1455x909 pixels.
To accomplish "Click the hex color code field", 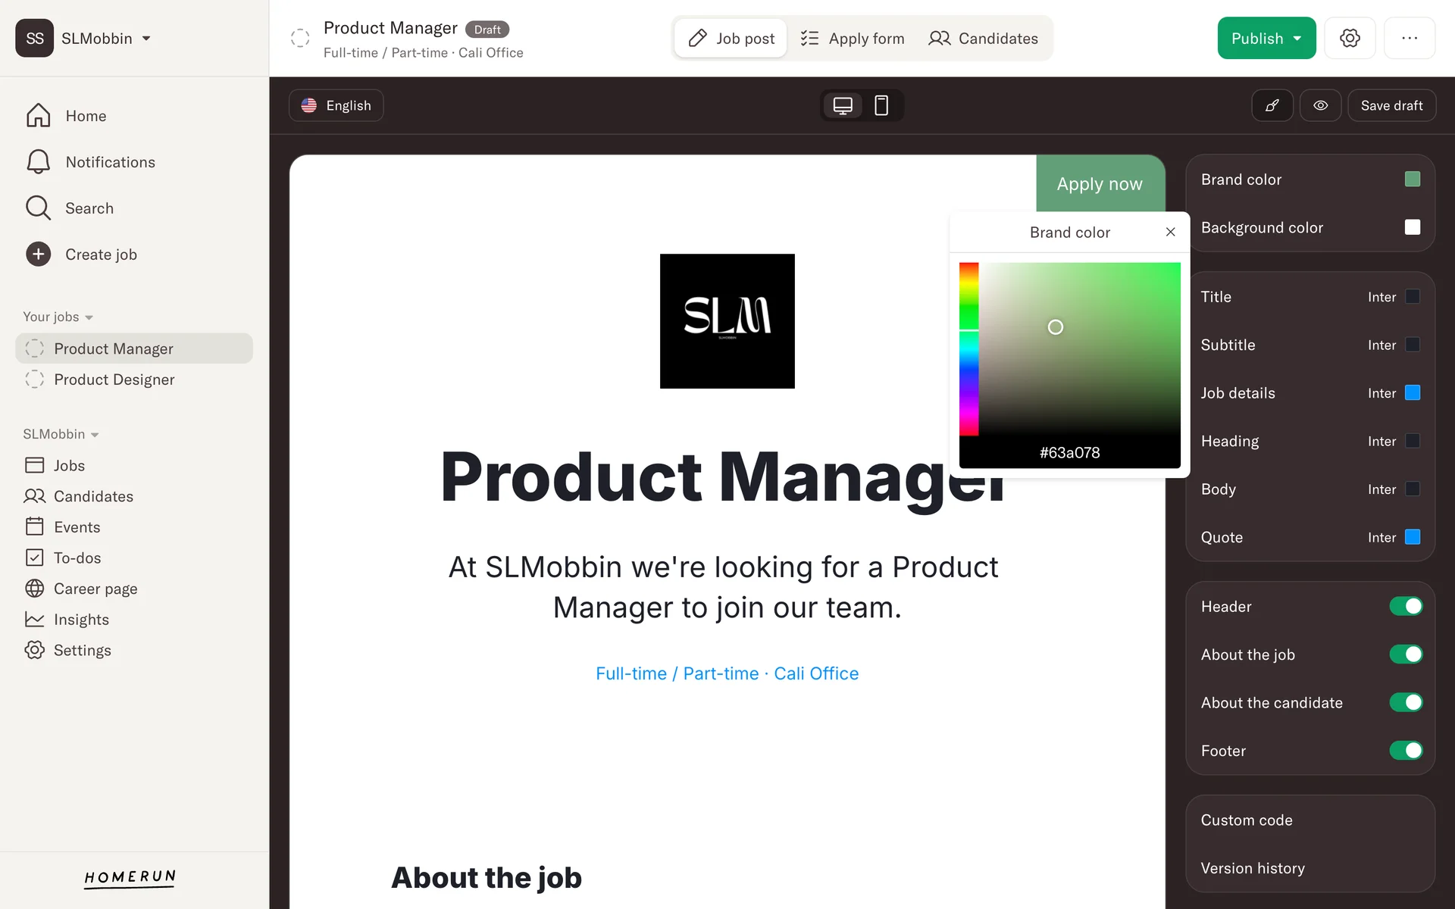I will [x=1069, y=453].
